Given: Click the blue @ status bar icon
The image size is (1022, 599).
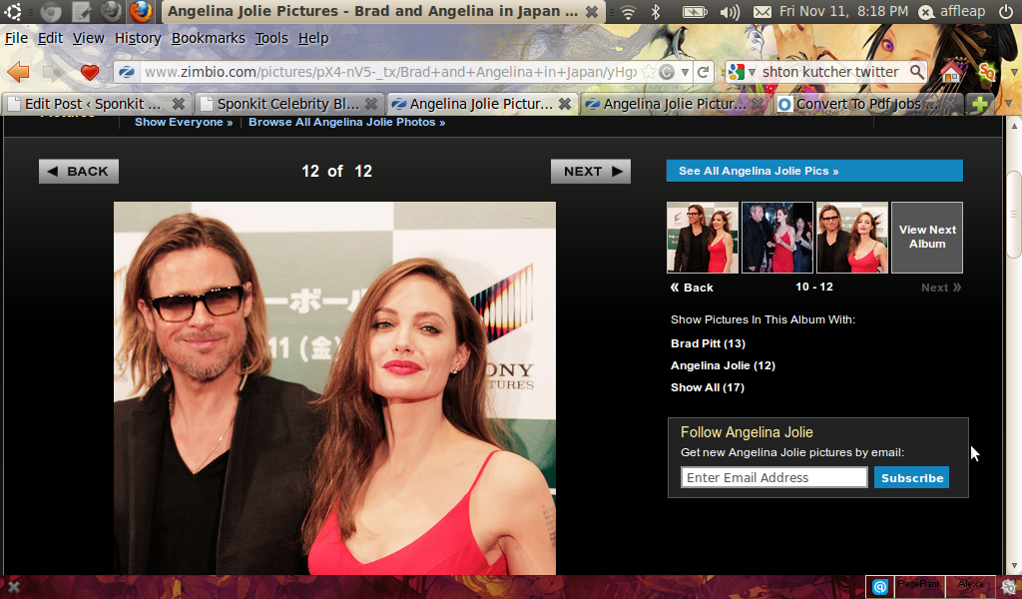Looking at the screenshot, I should pos(880,587).
